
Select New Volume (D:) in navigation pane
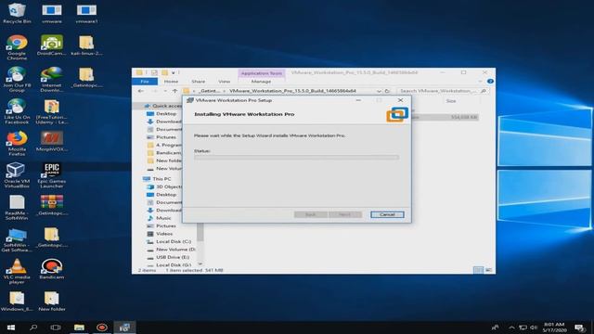click(175, 250)
